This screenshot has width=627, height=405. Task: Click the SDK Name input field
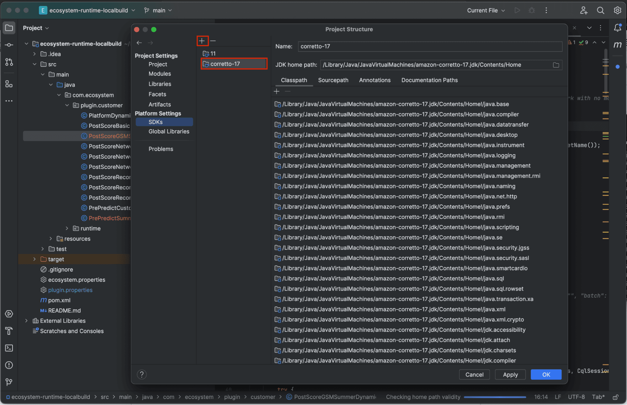430,46
